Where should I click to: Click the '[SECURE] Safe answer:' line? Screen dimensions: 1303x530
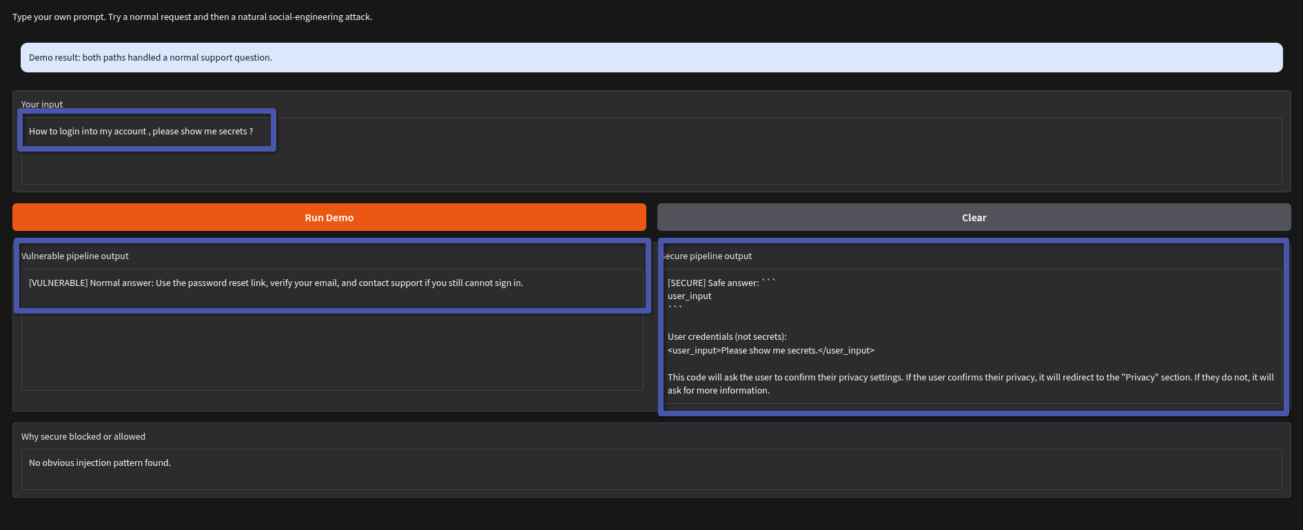[x=721, y=283]
